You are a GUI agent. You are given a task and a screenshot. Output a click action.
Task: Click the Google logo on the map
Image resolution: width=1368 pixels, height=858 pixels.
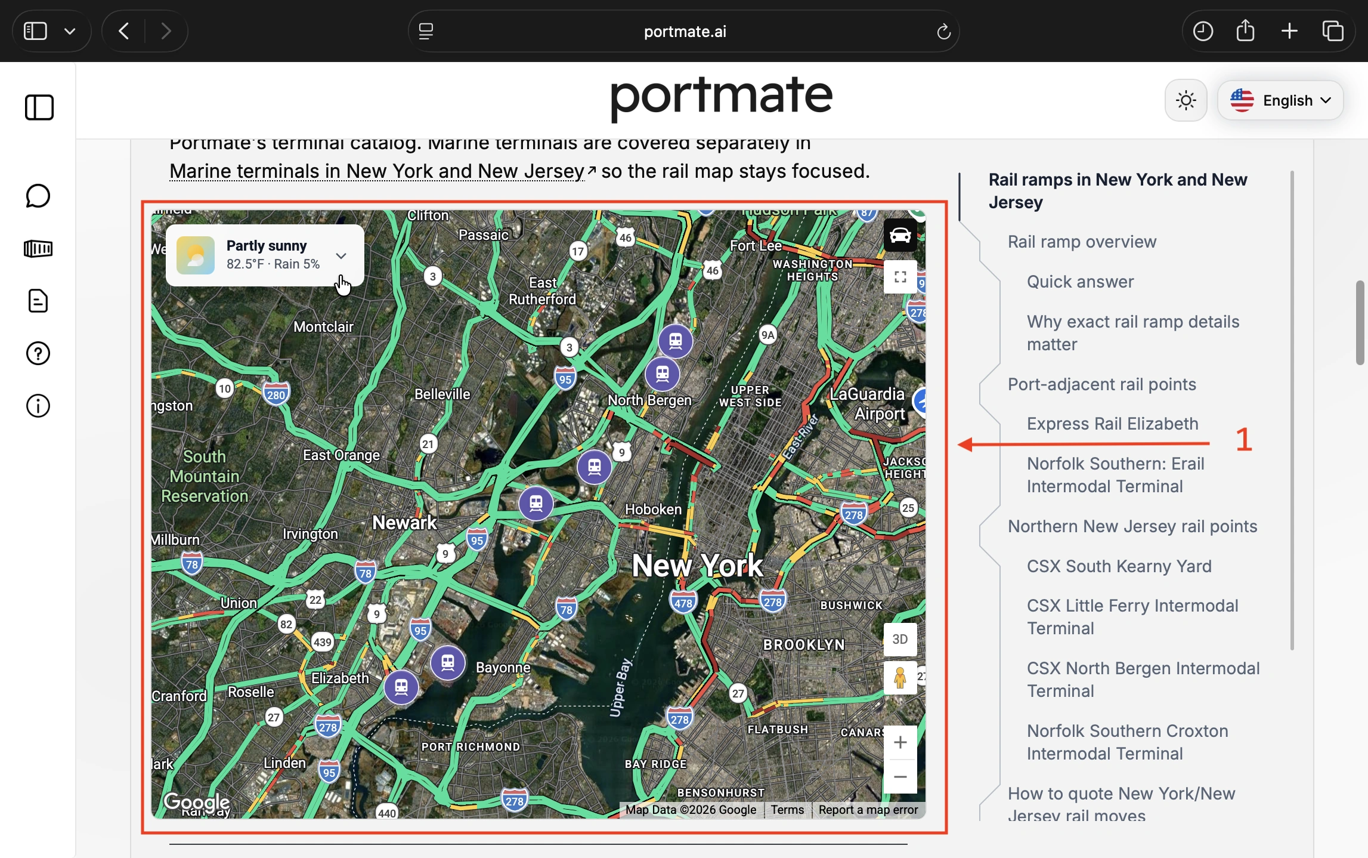tap(197, 802)
